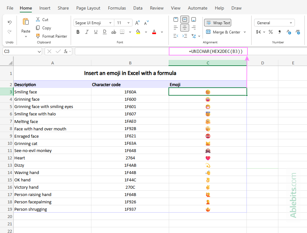Screen dimensions: 307x233
Task: Switch to the Page Layout tab
Action: [88, 8]
